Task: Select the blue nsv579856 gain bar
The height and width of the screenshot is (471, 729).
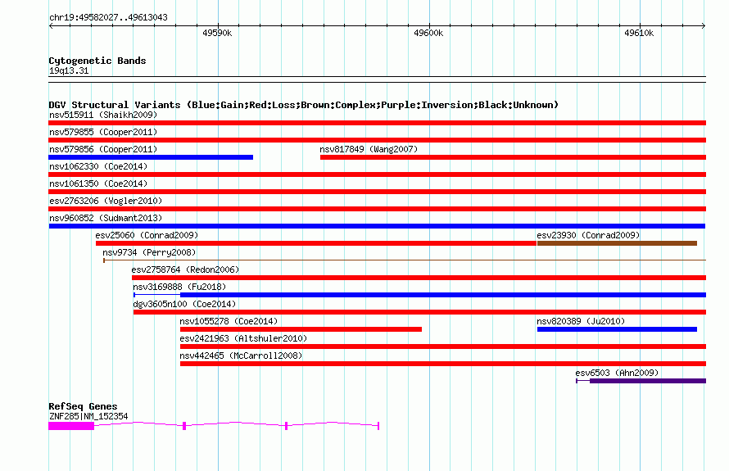Action: click(x=151, y=157)
